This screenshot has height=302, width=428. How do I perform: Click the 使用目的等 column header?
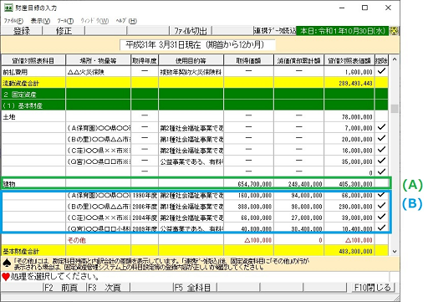pos(191,60)
